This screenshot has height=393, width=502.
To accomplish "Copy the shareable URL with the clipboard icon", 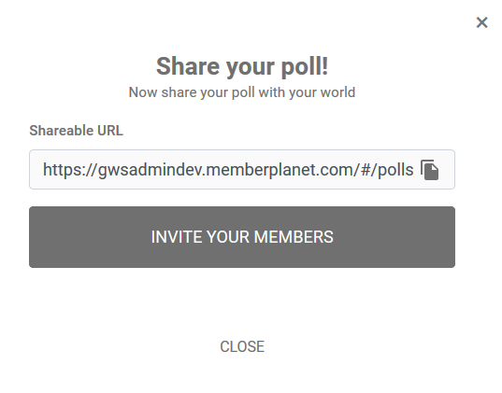I will (430, 170).
